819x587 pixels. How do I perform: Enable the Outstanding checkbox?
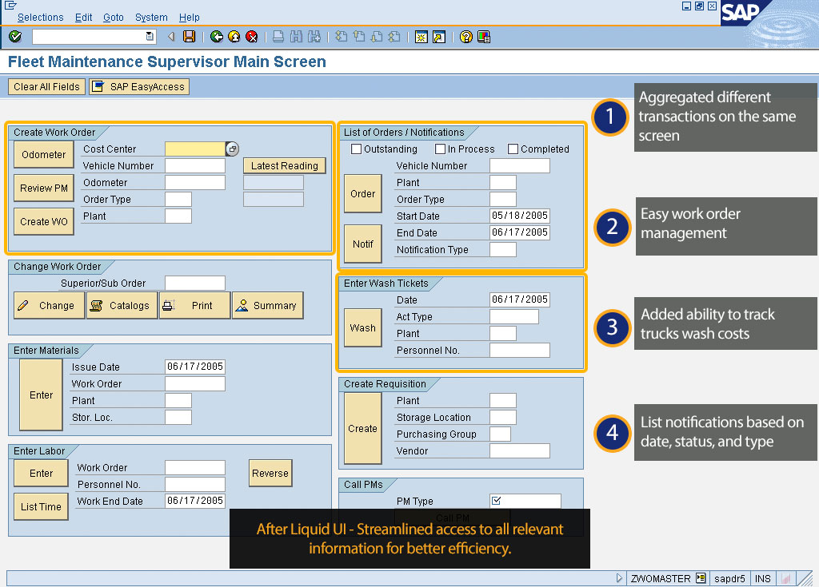[357, 149]
